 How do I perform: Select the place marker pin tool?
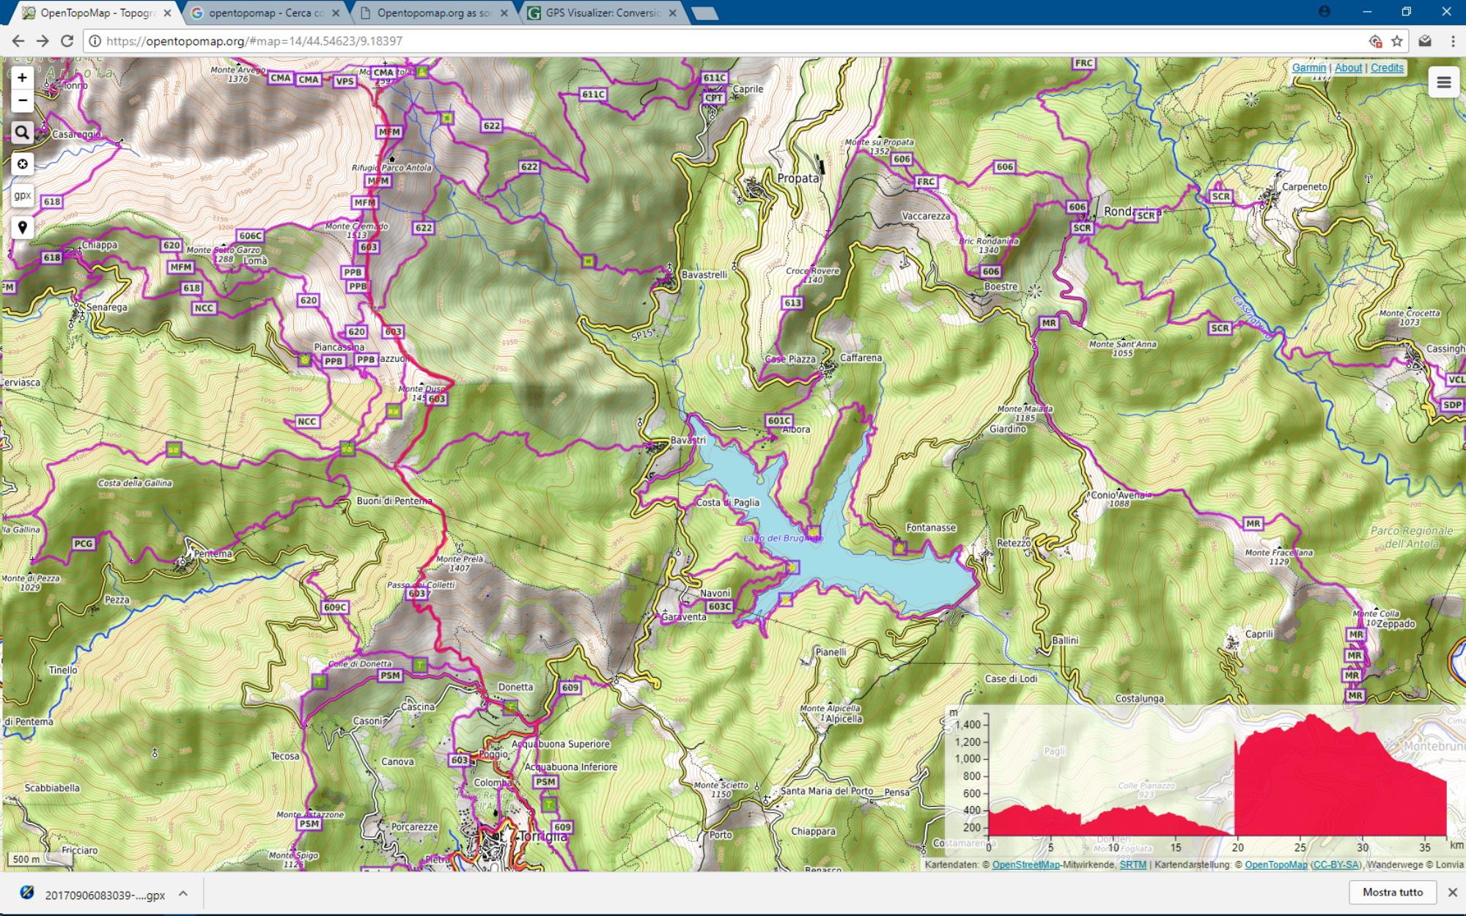coord(22,227)
